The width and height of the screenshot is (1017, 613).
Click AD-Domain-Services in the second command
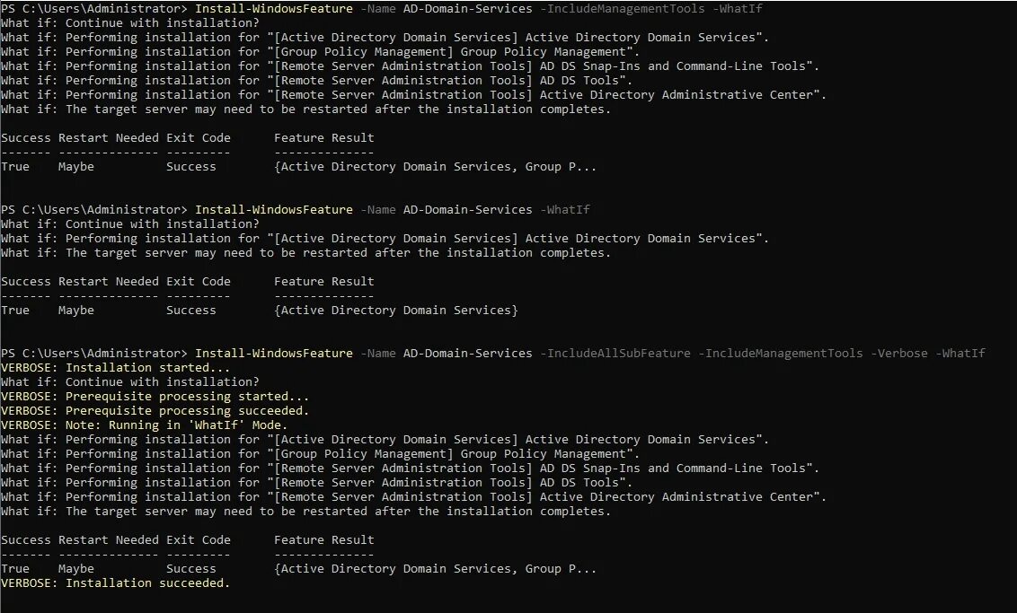click(467, 210)
